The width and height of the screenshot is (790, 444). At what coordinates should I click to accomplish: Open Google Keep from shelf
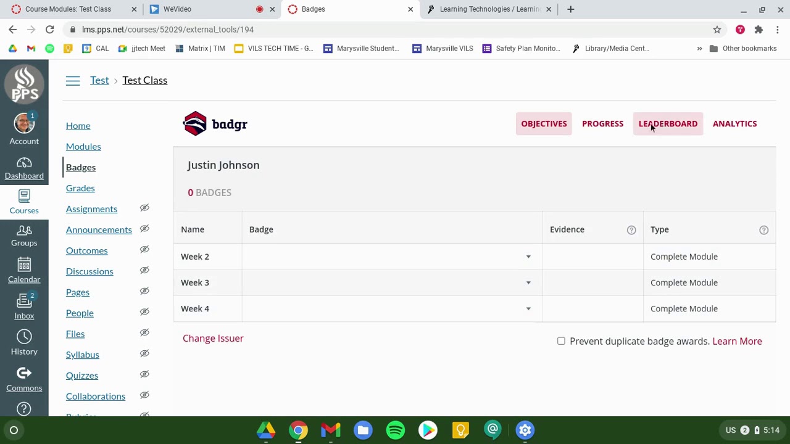click(460, 430)
